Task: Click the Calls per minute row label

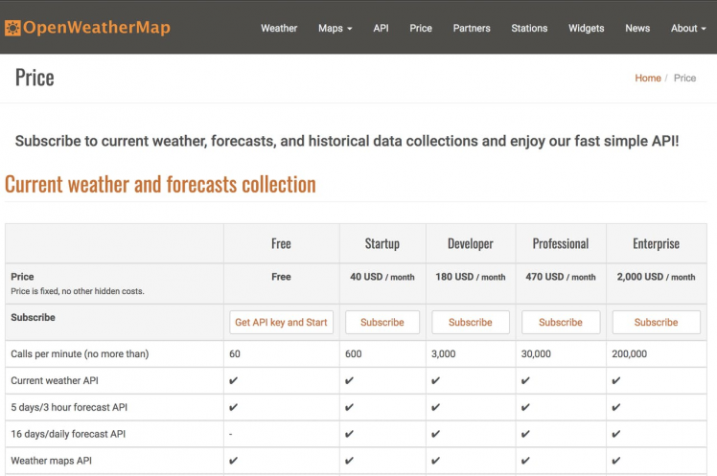Action: 80,354
